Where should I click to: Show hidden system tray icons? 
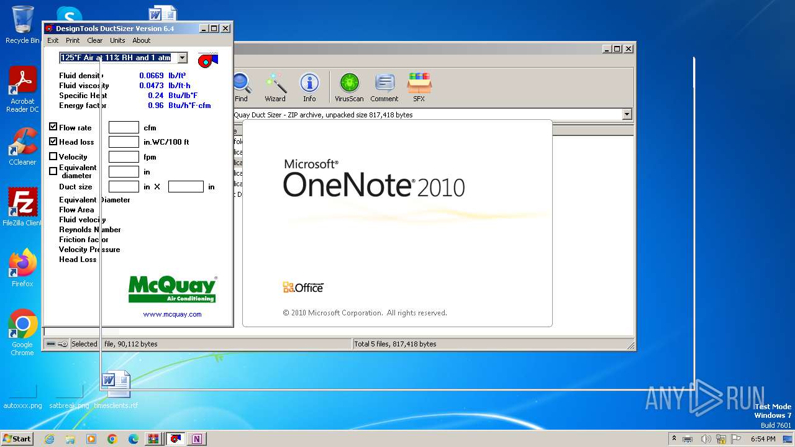pos(674,439)
